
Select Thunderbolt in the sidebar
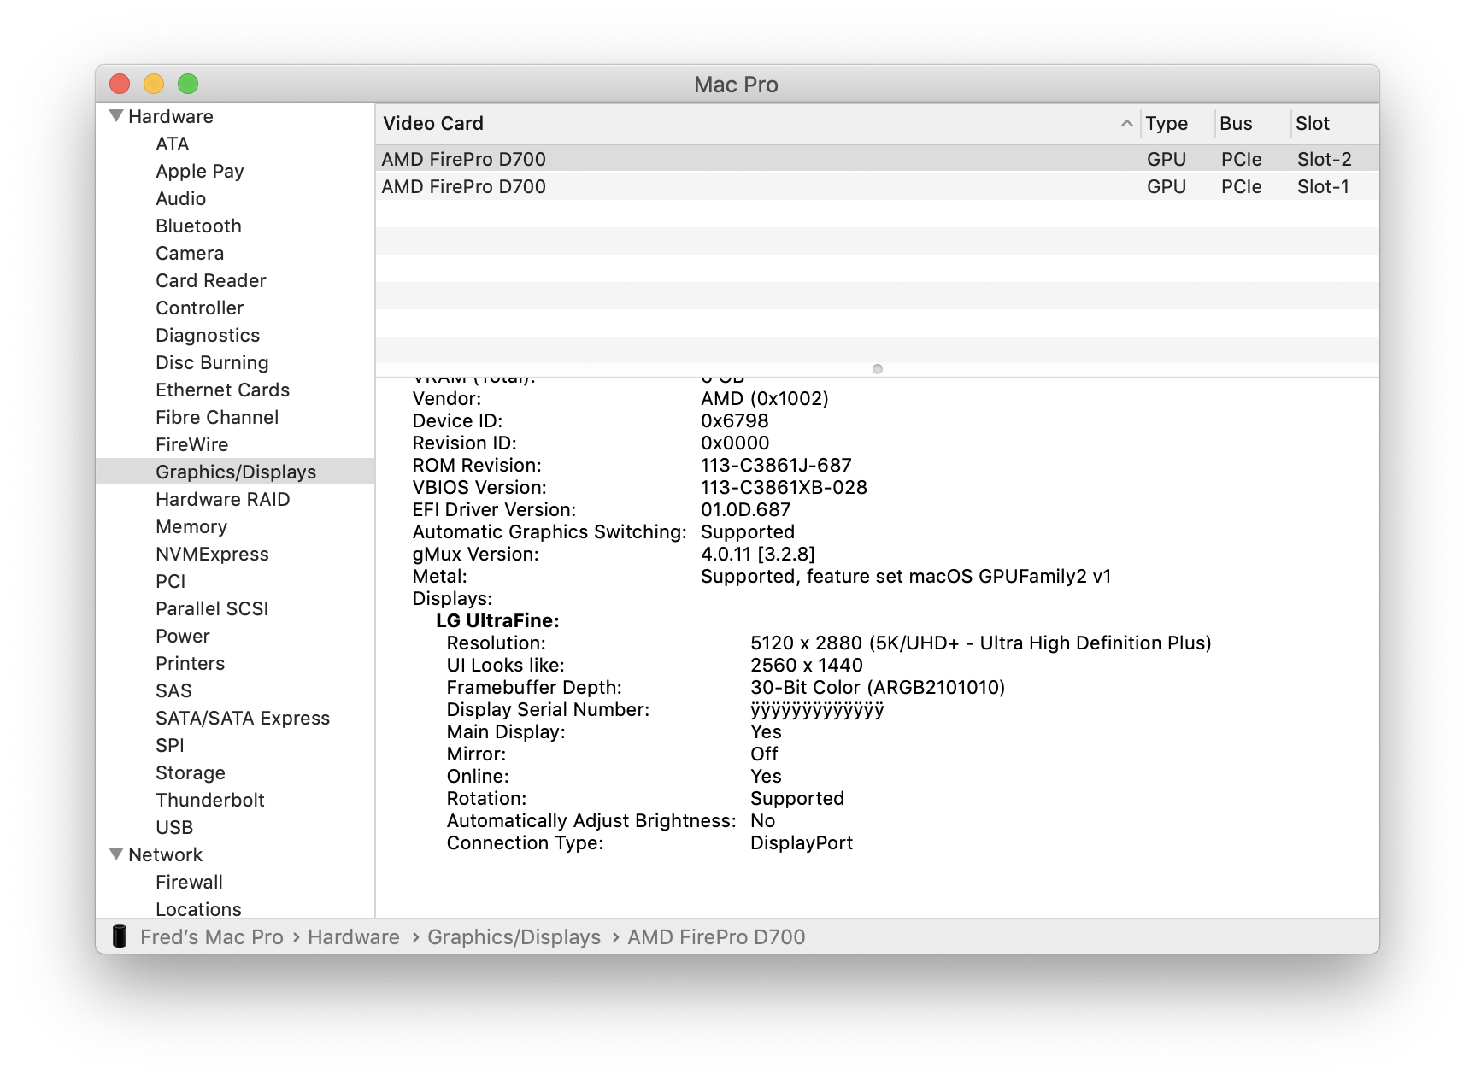[210, 800]
